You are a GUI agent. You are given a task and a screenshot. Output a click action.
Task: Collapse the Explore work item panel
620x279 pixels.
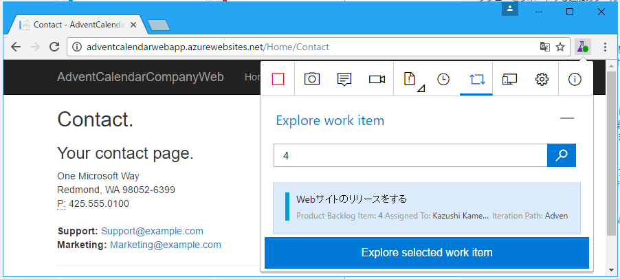[566, 118]
